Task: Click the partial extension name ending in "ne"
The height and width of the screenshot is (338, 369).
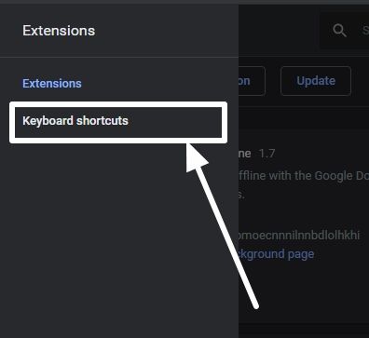Action: click(245, 154)
